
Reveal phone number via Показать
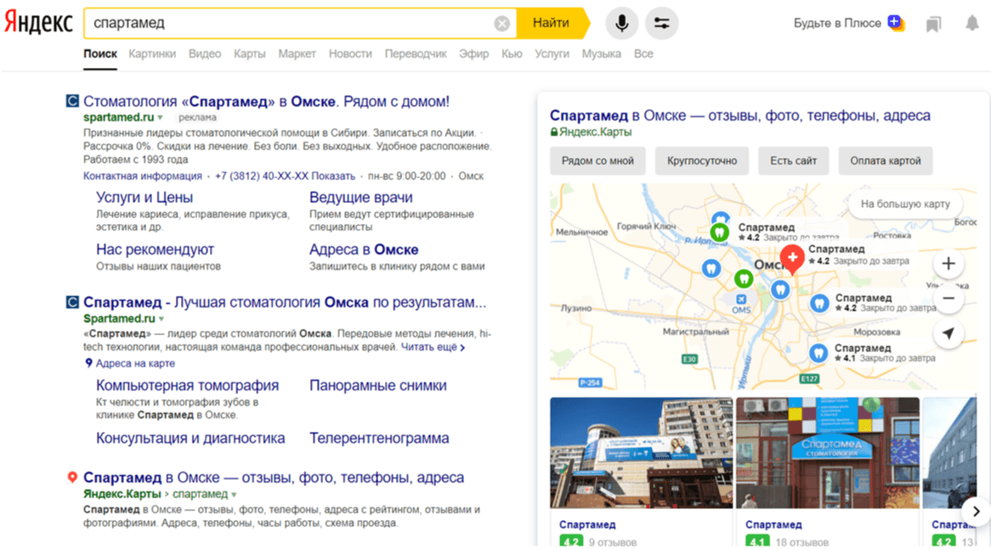point(333,176)
